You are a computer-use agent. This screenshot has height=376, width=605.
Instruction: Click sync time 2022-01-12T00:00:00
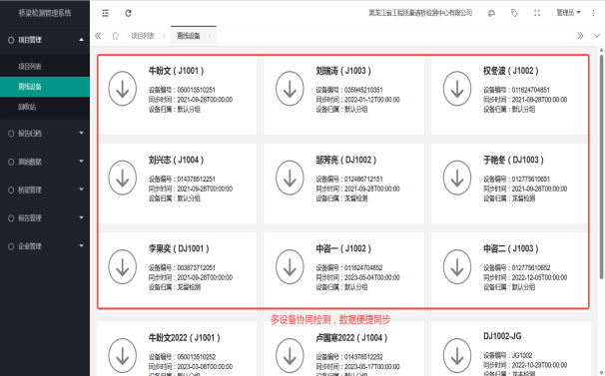coord(372,100)
